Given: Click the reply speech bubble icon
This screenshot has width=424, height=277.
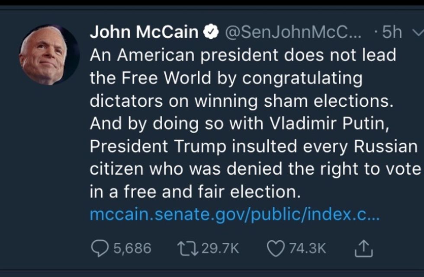Looking at the screenshot, I should [x=100, y=248].
